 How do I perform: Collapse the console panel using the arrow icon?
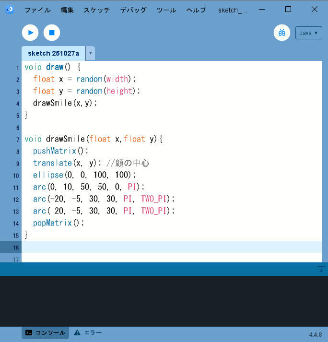click(x=321, y=270)
